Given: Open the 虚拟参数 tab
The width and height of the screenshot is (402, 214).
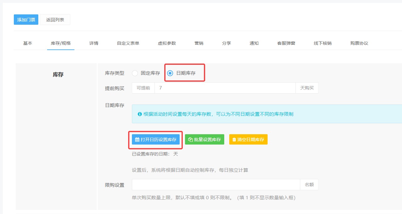Looking at the screenshot, I should click(x=167, y=43).
